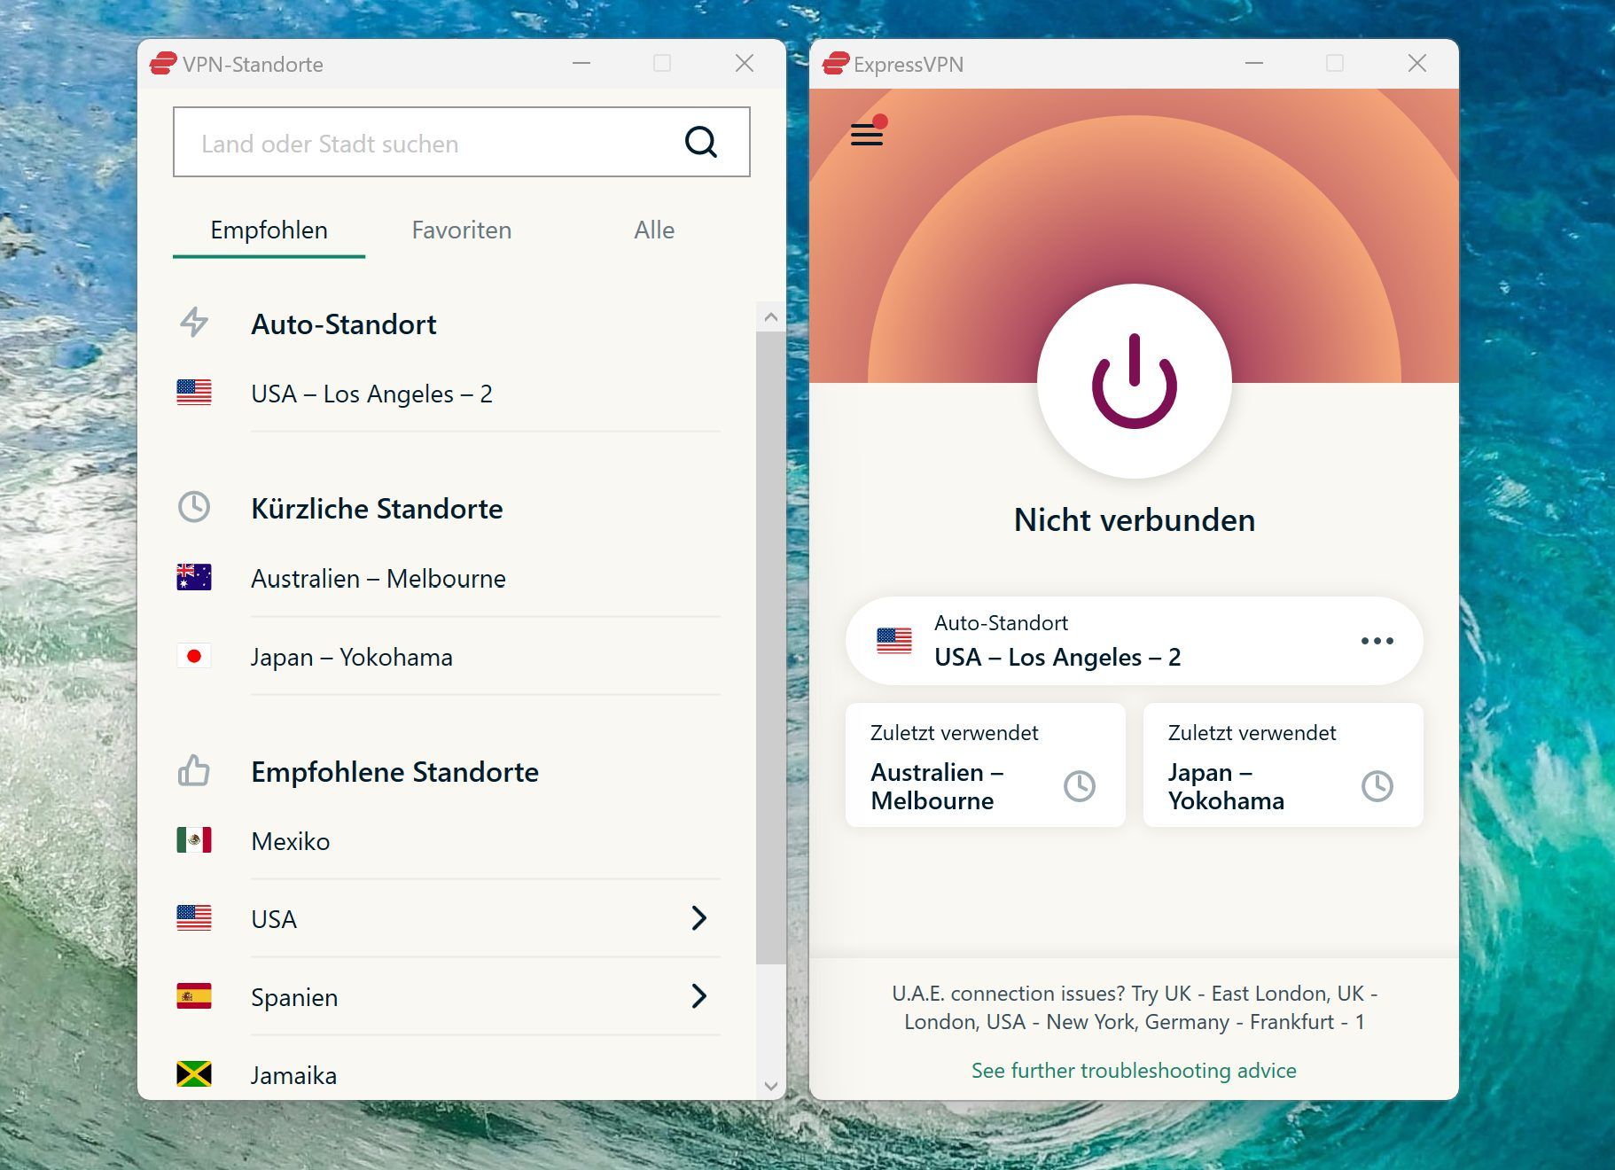1615x1170 pixels.
Task: Click the US flag in the USA recommended row
Action: point(194,918)
